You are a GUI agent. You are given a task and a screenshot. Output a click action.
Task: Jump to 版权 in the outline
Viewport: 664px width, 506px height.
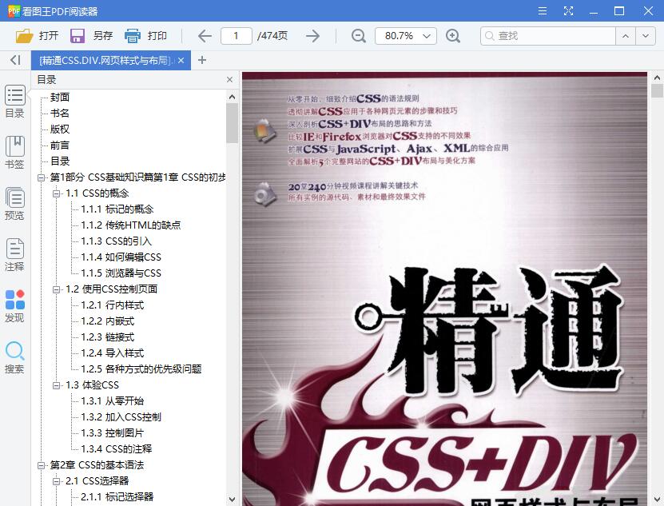coord(60,129)
